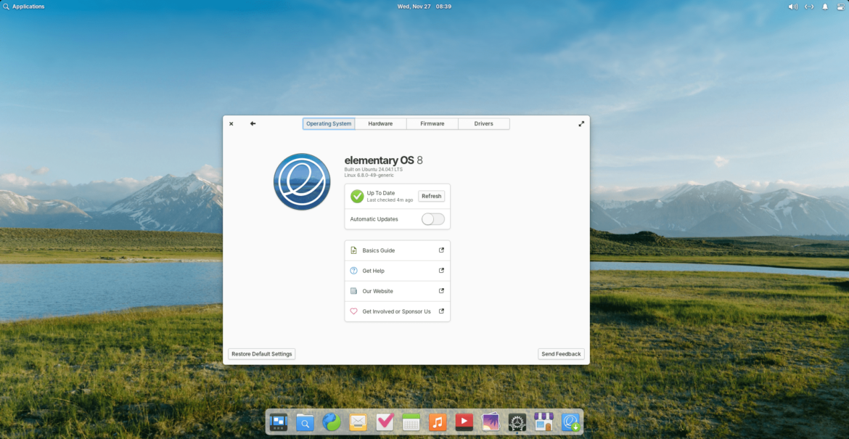Click Send Feedback
The height and width of the screenshot is (439, 849).
tap(560, 353)
